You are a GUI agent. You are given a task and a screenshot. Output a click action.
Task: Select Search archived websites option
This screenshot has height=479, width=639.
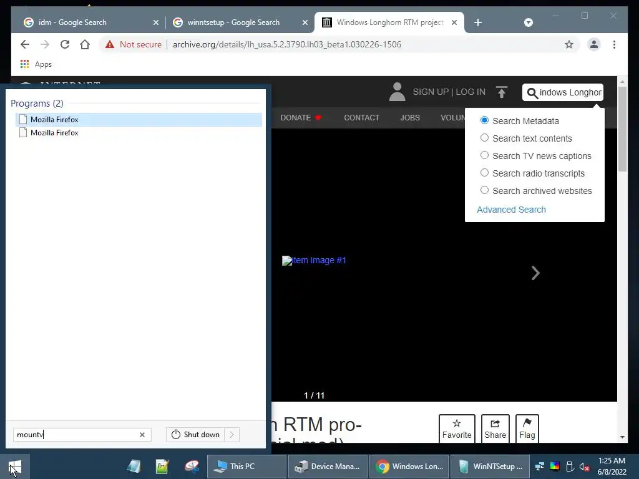484,190
